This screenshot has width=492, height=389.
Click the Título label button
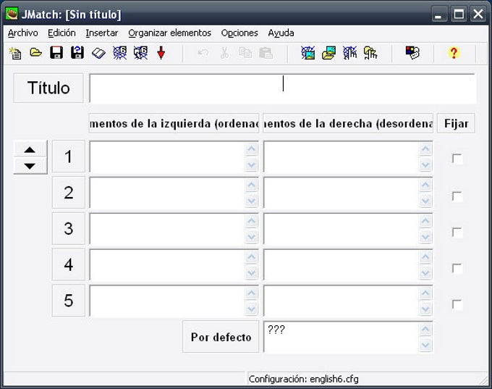coord(48,88)
